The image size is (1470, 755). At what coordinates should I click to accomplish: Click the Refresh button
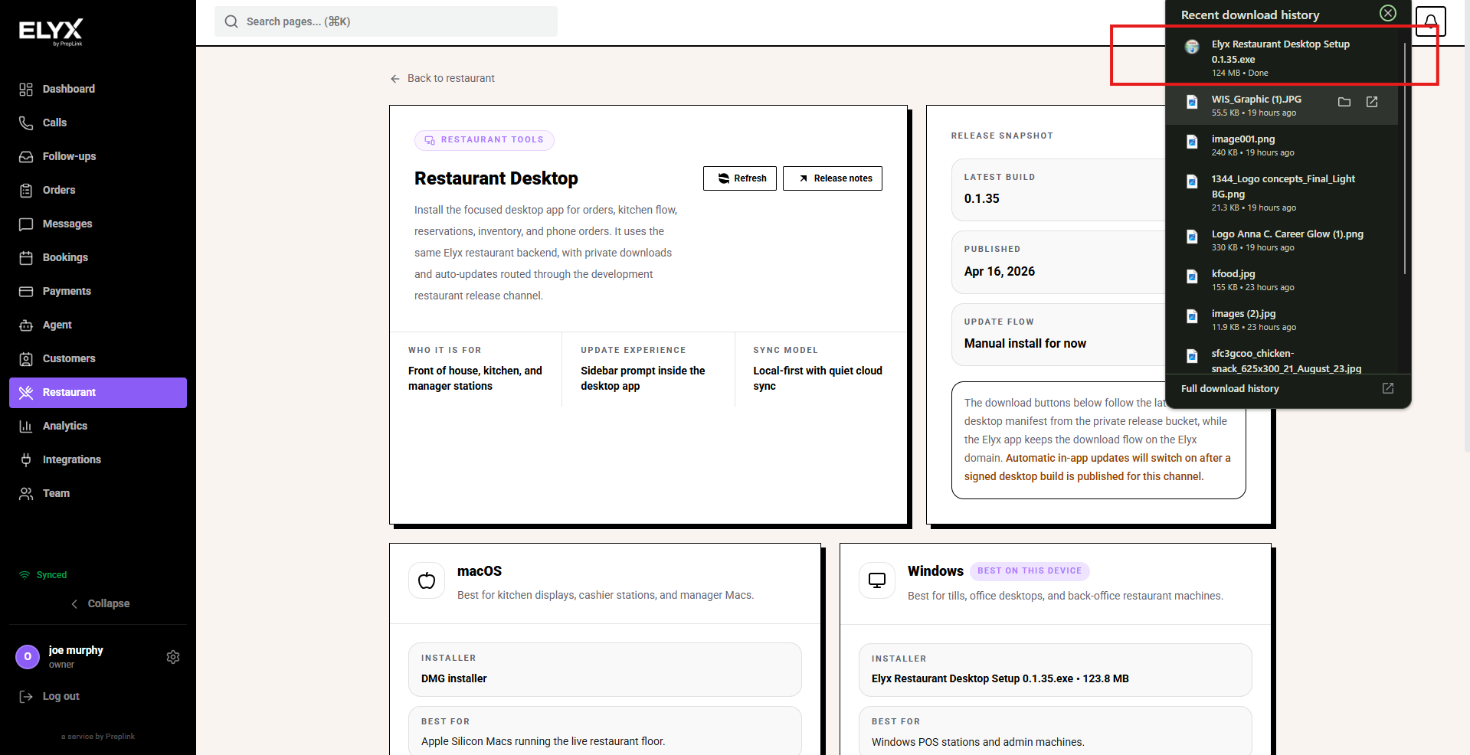click(x=740, y=178)
